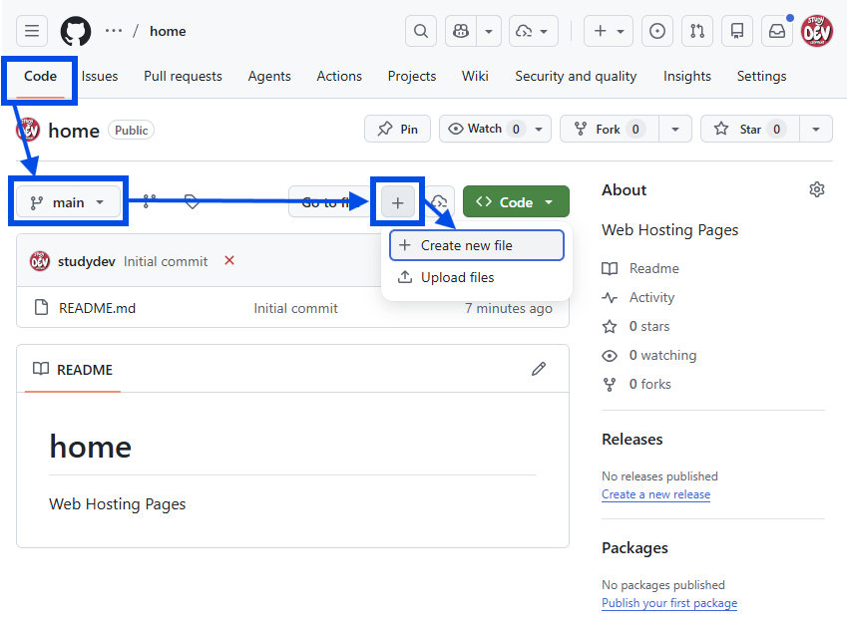Switch to the Issues tab
Screen dimensions: 847x625
[100, 76]
